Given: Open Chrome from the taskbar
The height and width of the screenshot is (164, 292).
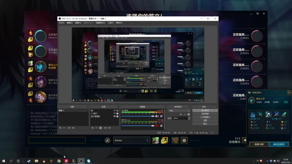Looking at the screenshot, I should pos(59,161).
